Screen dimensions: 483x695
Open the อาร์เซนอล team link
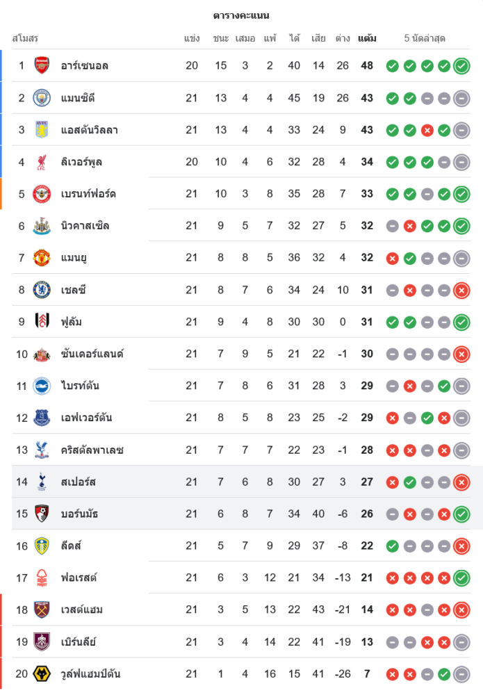(84, 66)
